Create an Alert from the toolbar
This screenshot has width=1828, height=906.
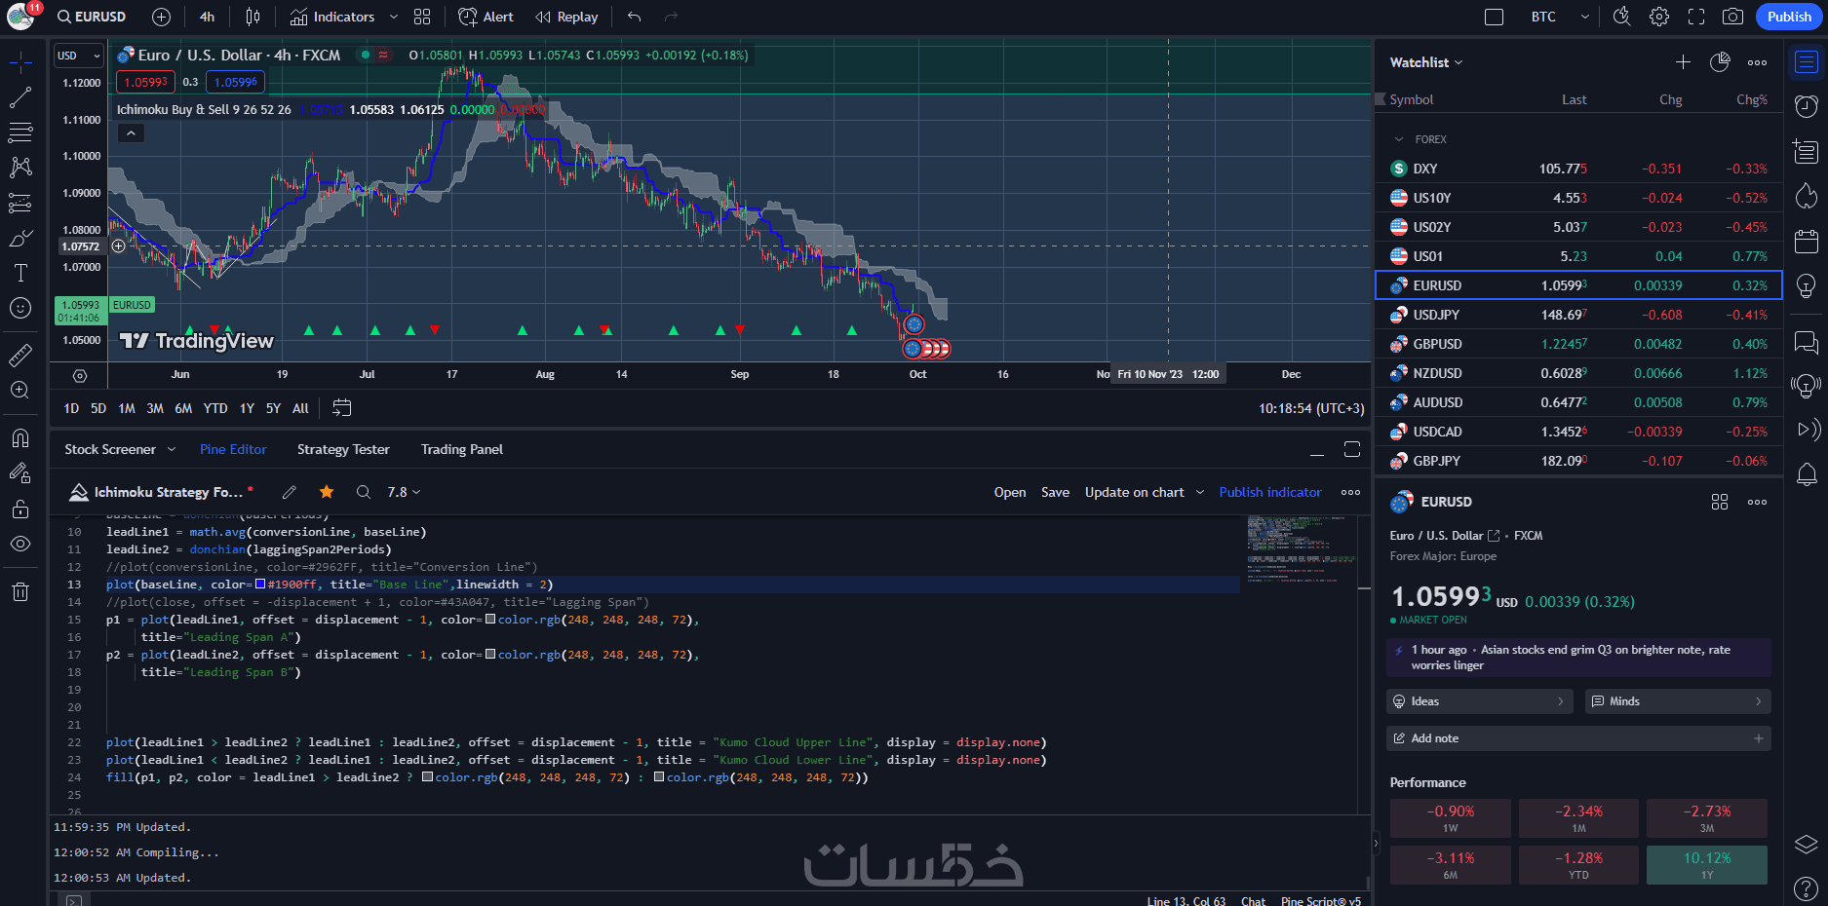tap(486, 17)
